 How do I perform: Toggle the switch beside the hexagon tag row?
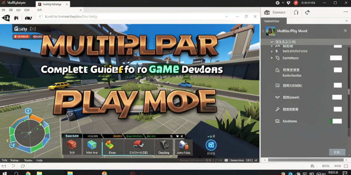click(x=336, y=58)
